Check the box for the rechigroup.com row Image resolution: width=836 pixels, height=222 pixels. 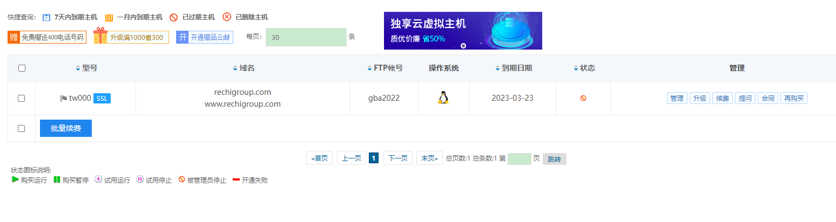pyautogui.click(x=22, y=99)
